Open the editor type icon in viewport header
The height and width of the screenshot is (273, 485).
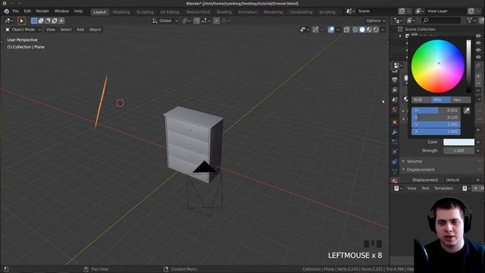click(8, 20)
